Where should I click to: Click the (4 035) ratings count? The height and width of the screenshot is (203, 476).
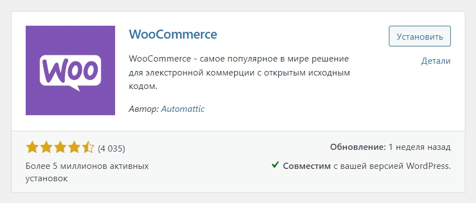[111, 149]
